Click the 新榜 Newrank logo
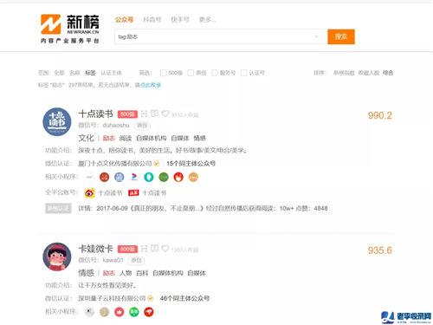Screen dimensions: 433x325 point(70,29)
